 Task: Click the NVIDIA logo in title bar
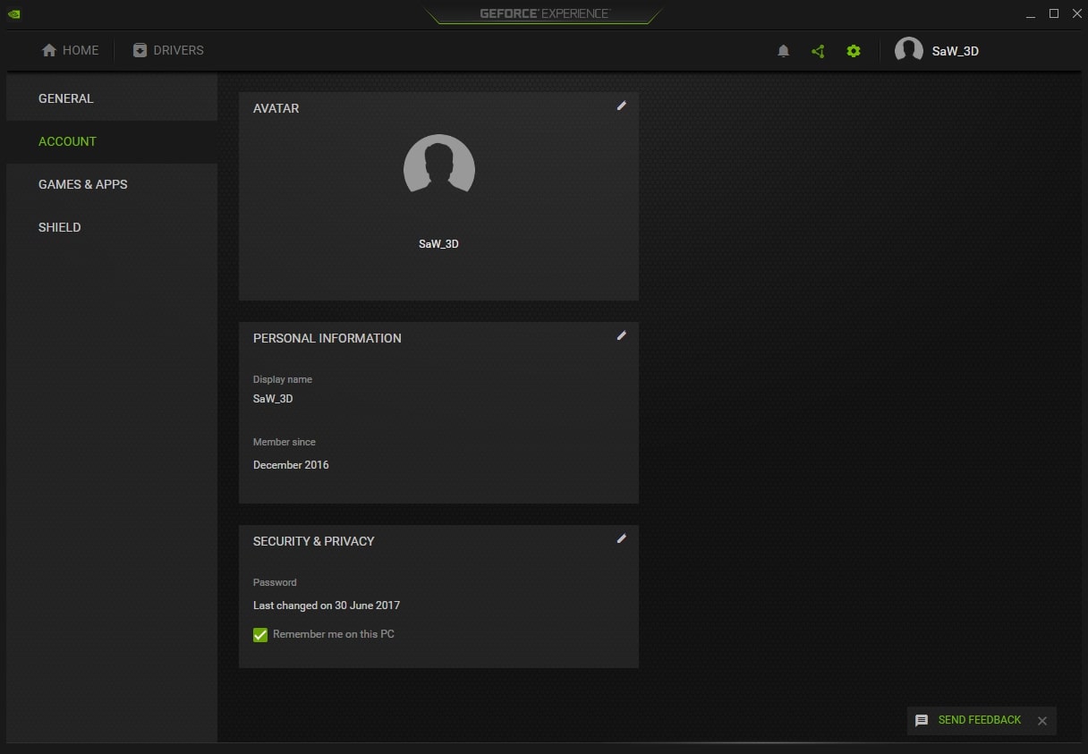click(x=14, y=13)
